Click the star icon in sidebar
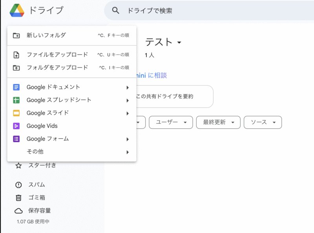This screenshot has height=233, width=314. coord(18,165)
